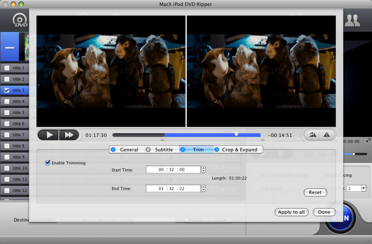Open the DVD disc icon in main window
This screenshot has height=244, width=372.
pos(20,20)
